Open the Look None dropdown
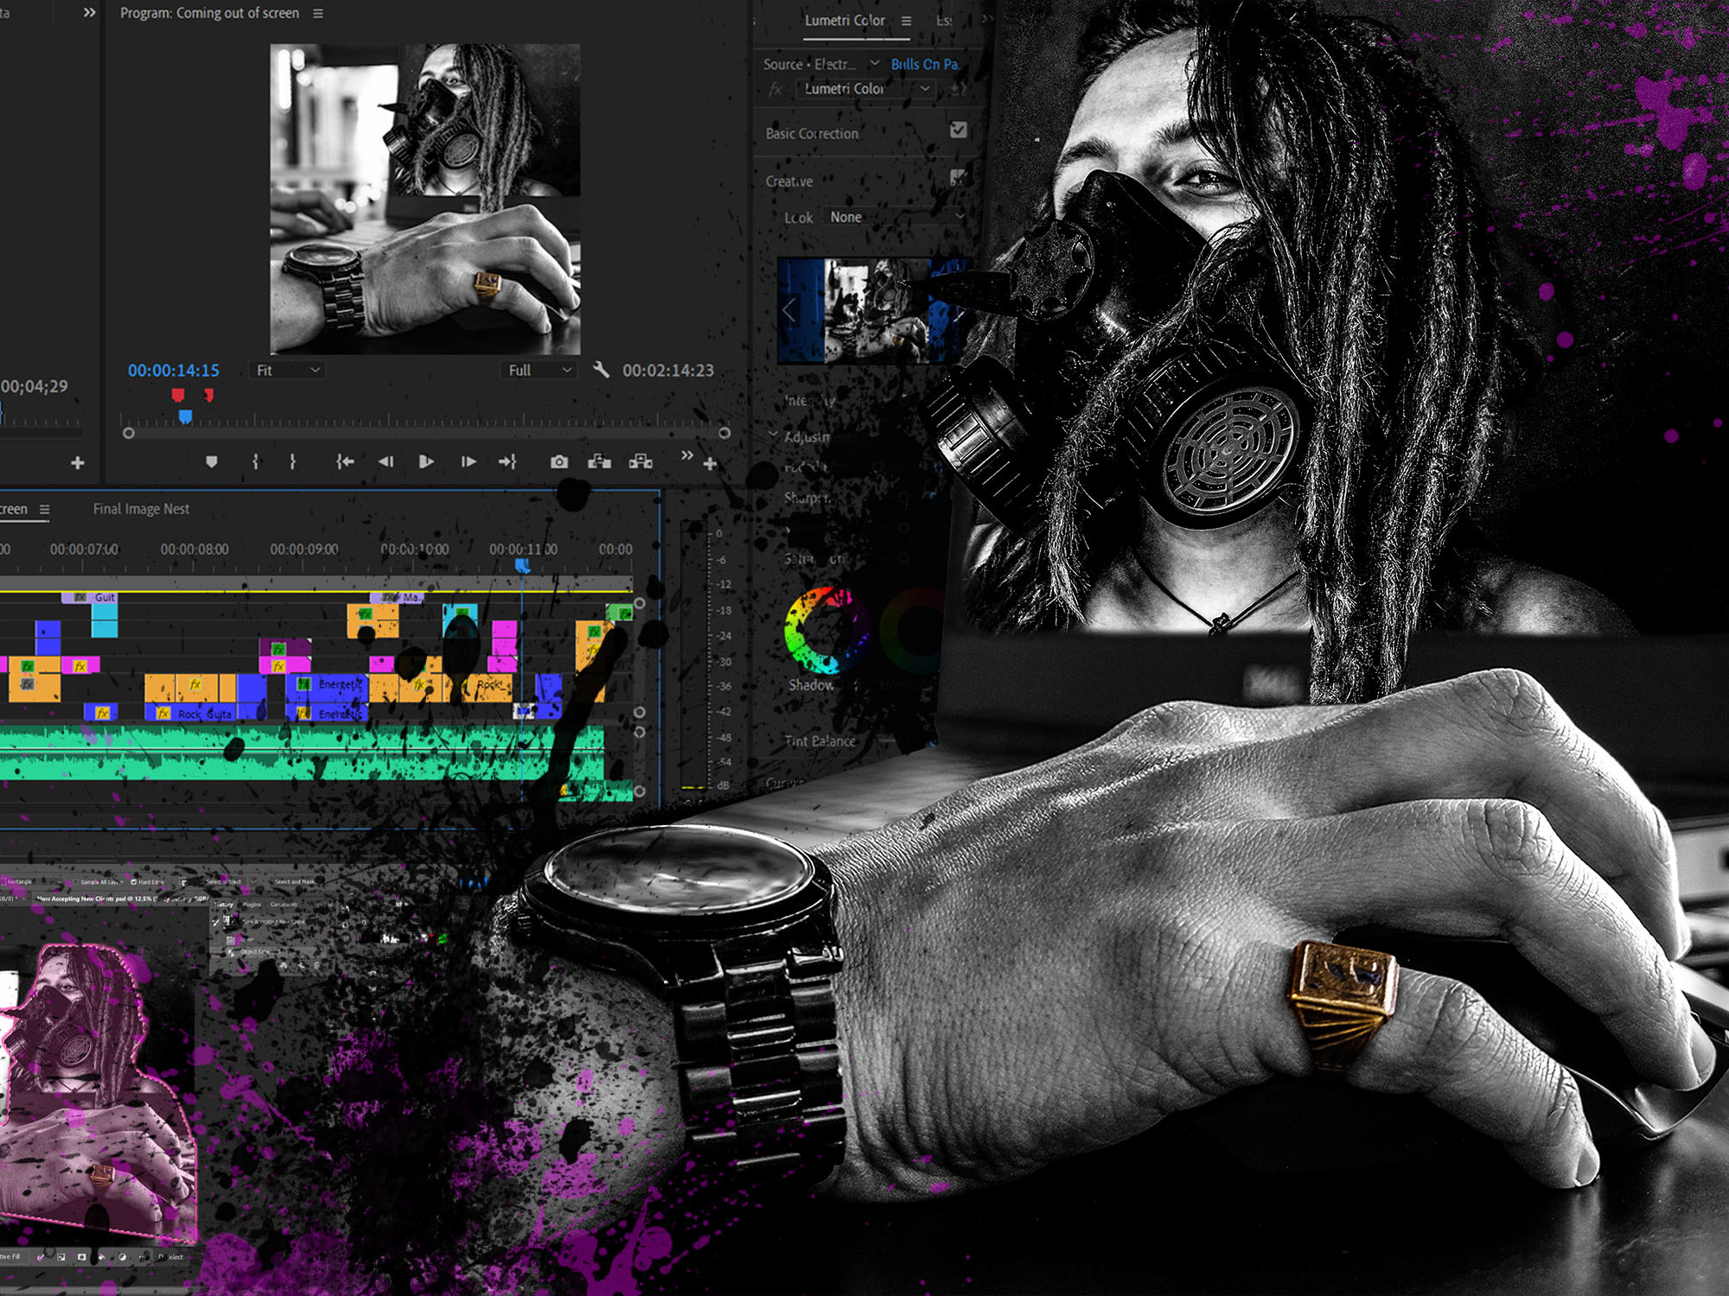This screenshot has height=1296, width=1729. coord(895,217)
